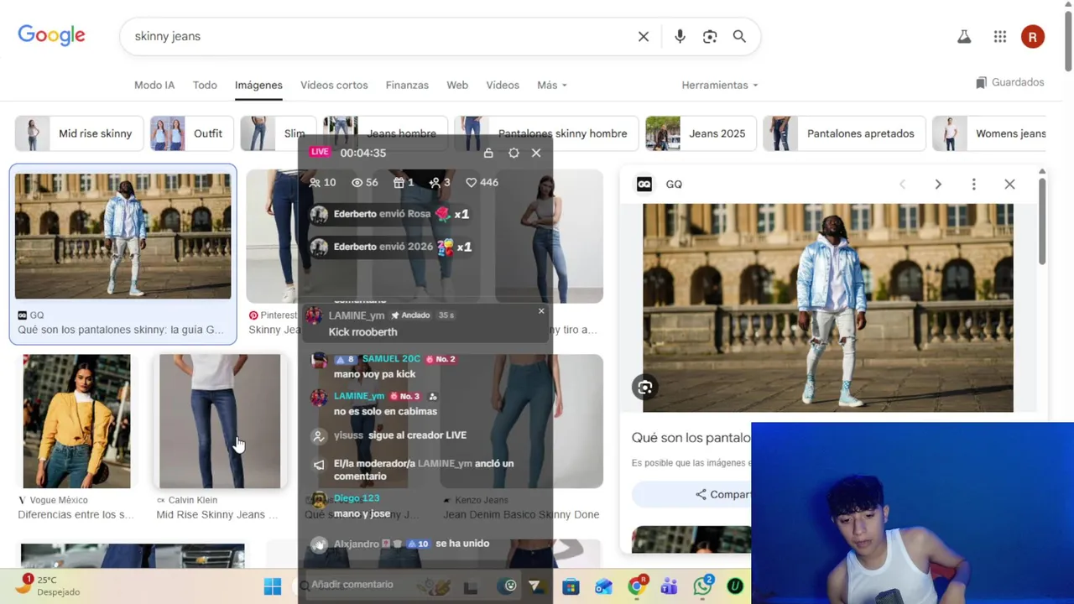The image size is (1074, 604).
Task: Open the Search Labs flask icon
Action: (x=964, y=37)
